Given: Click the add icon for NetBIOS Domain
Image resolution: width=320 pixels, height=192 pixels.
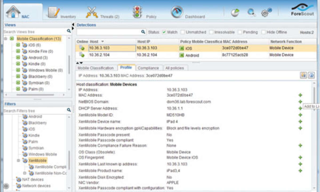Looking at the screenshot, I should tap(300, 102).
